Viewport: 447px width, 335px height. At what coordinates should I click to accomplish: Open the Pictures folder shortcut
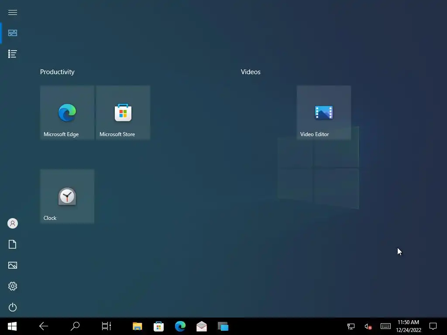[13, 265]
